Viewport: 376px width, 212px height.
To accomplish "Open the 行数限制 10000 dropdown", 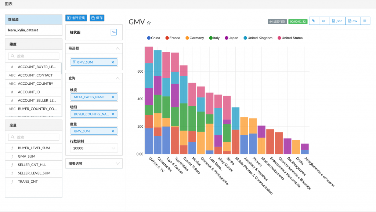I will pyautogui.click(x=94, y=148).
